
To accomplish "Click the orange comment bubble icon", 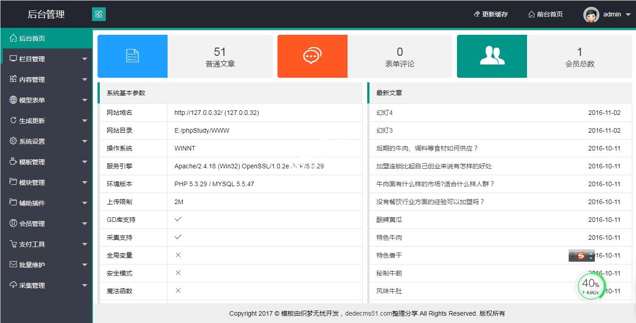I will click(312, 56).
